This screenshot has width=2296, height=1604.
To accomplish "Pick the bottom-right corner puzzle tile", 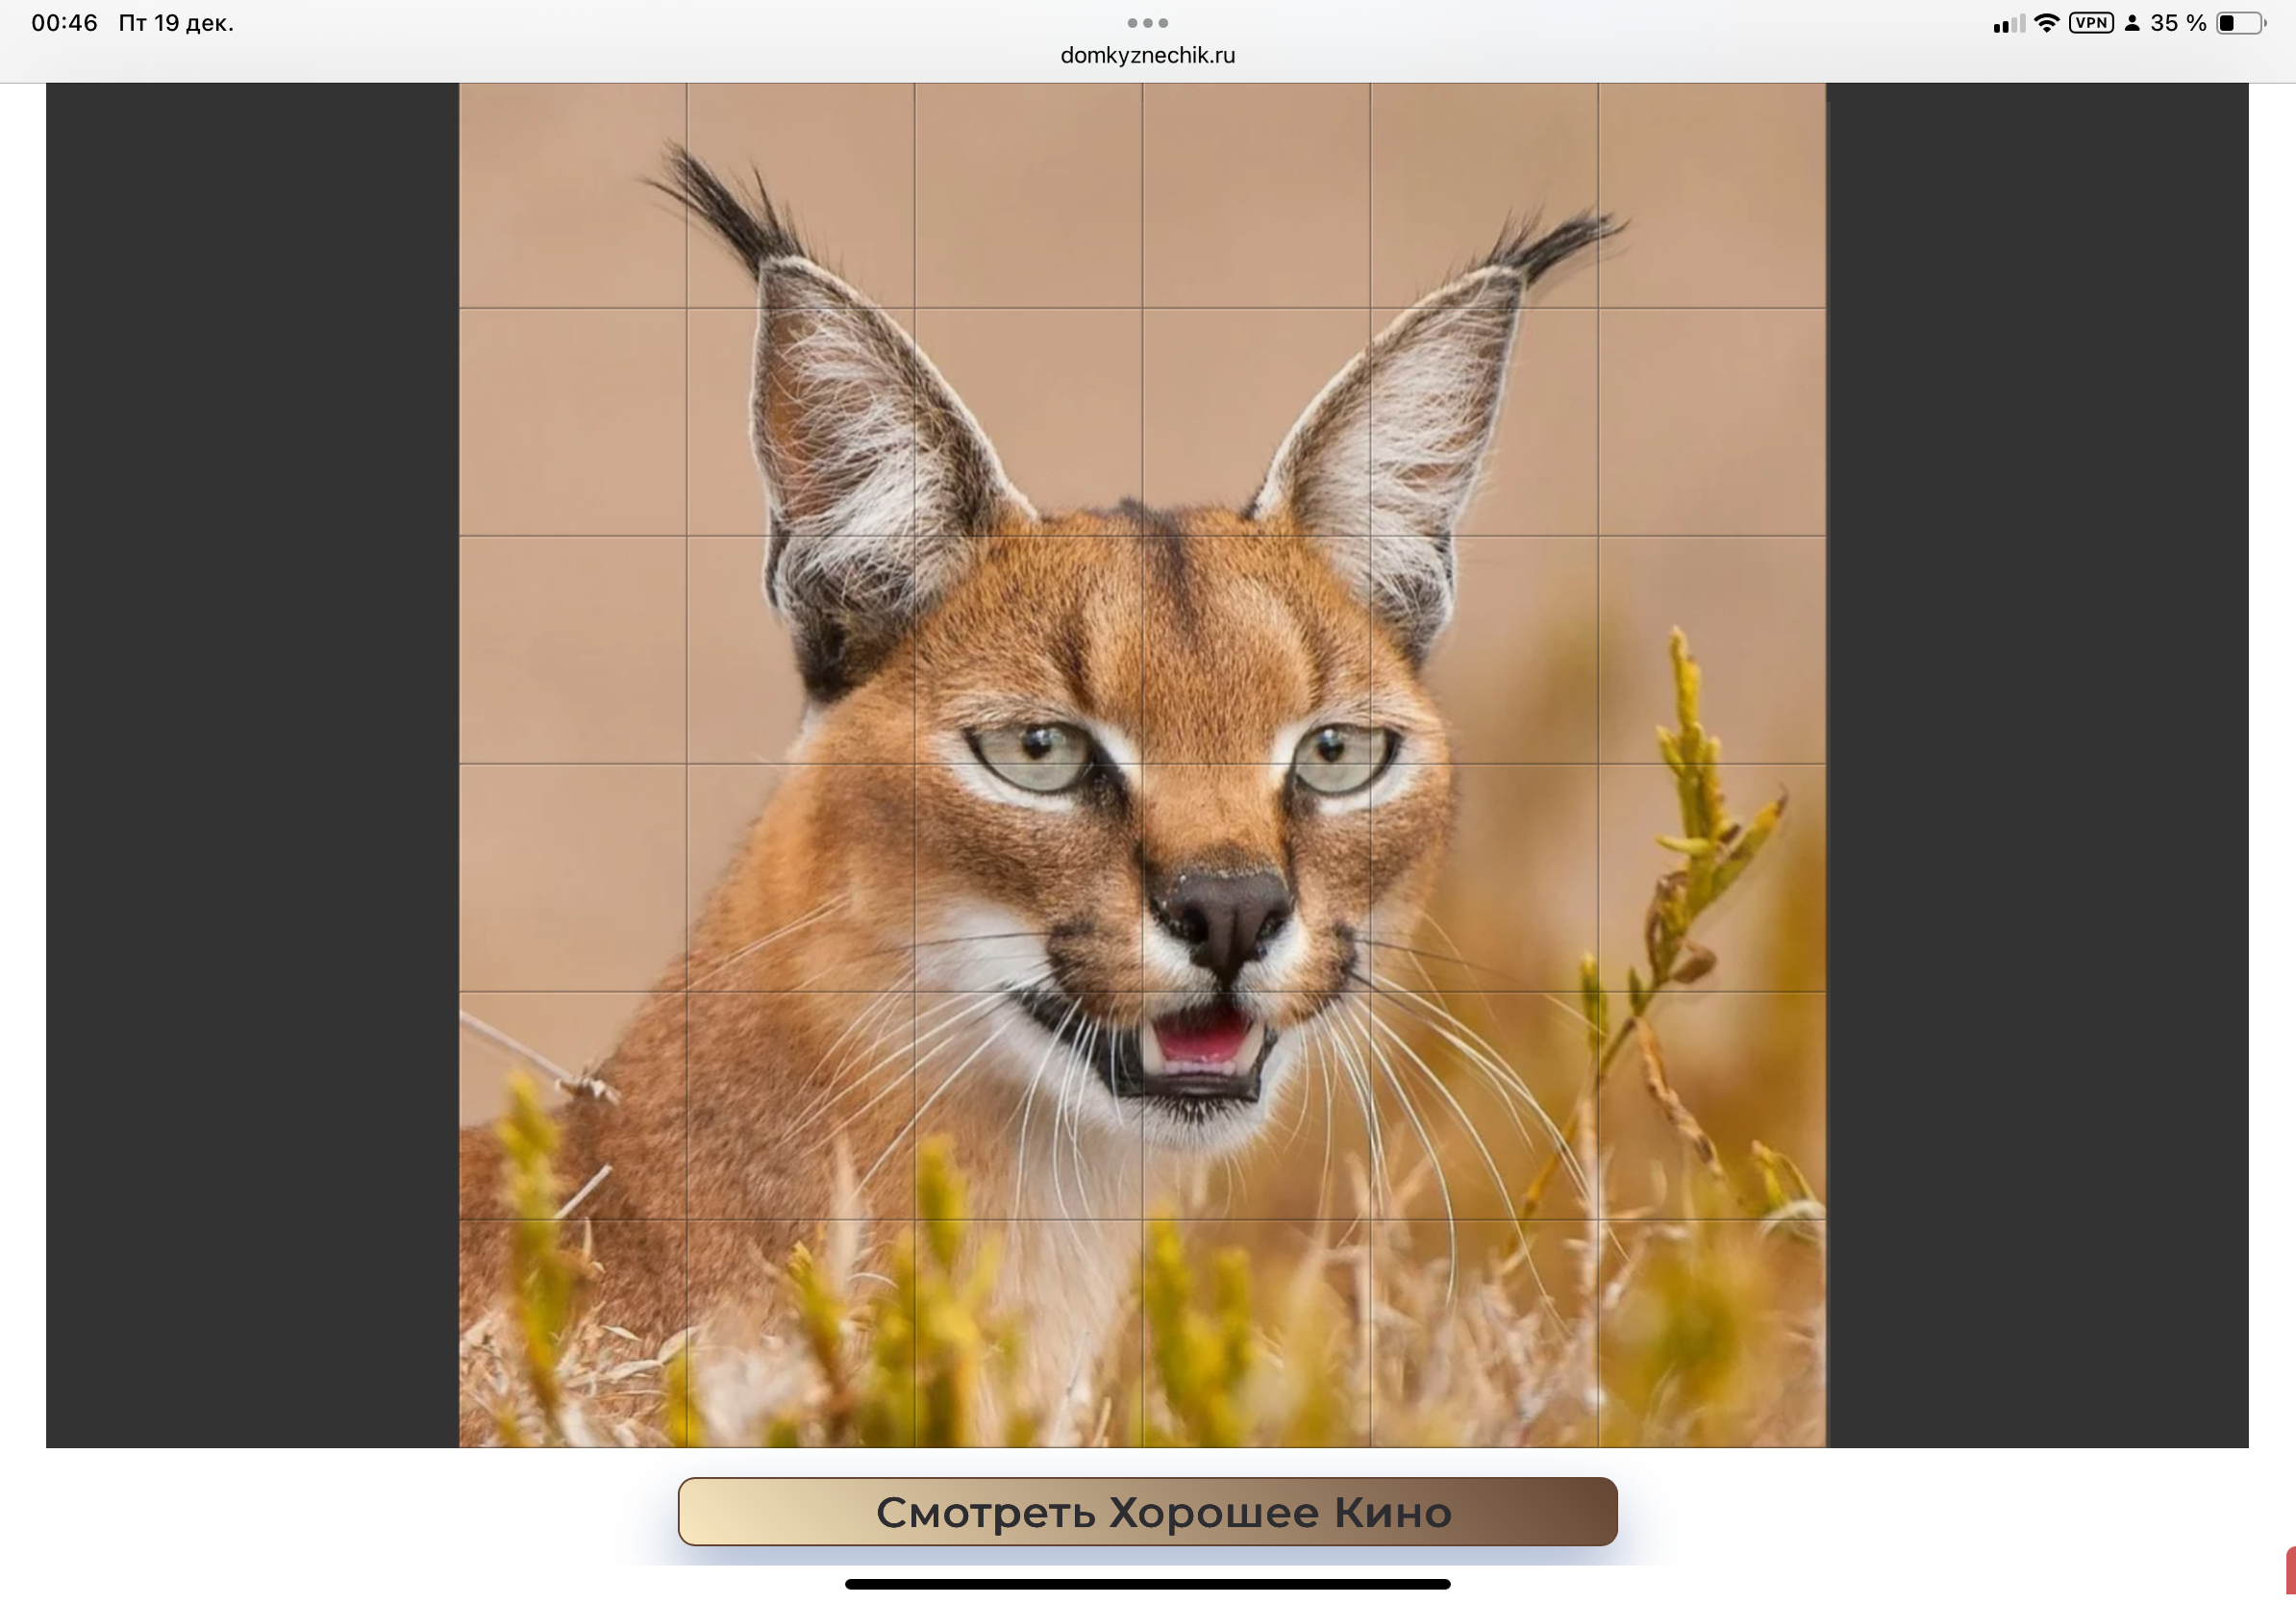I will coord(1711,1333).
